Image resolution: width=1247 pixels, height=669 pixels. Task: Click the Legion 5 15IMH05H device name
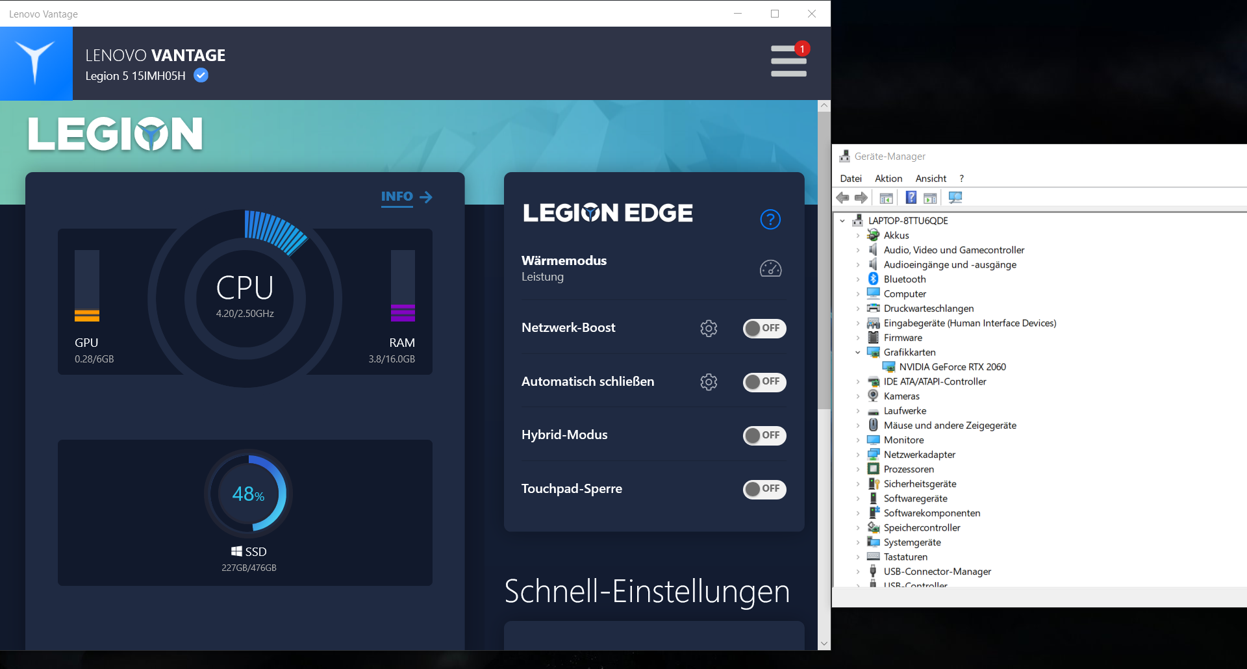135,76
